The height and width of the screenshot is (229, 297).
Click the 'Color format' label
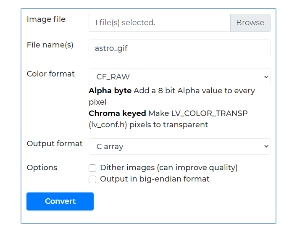point(51,74)
